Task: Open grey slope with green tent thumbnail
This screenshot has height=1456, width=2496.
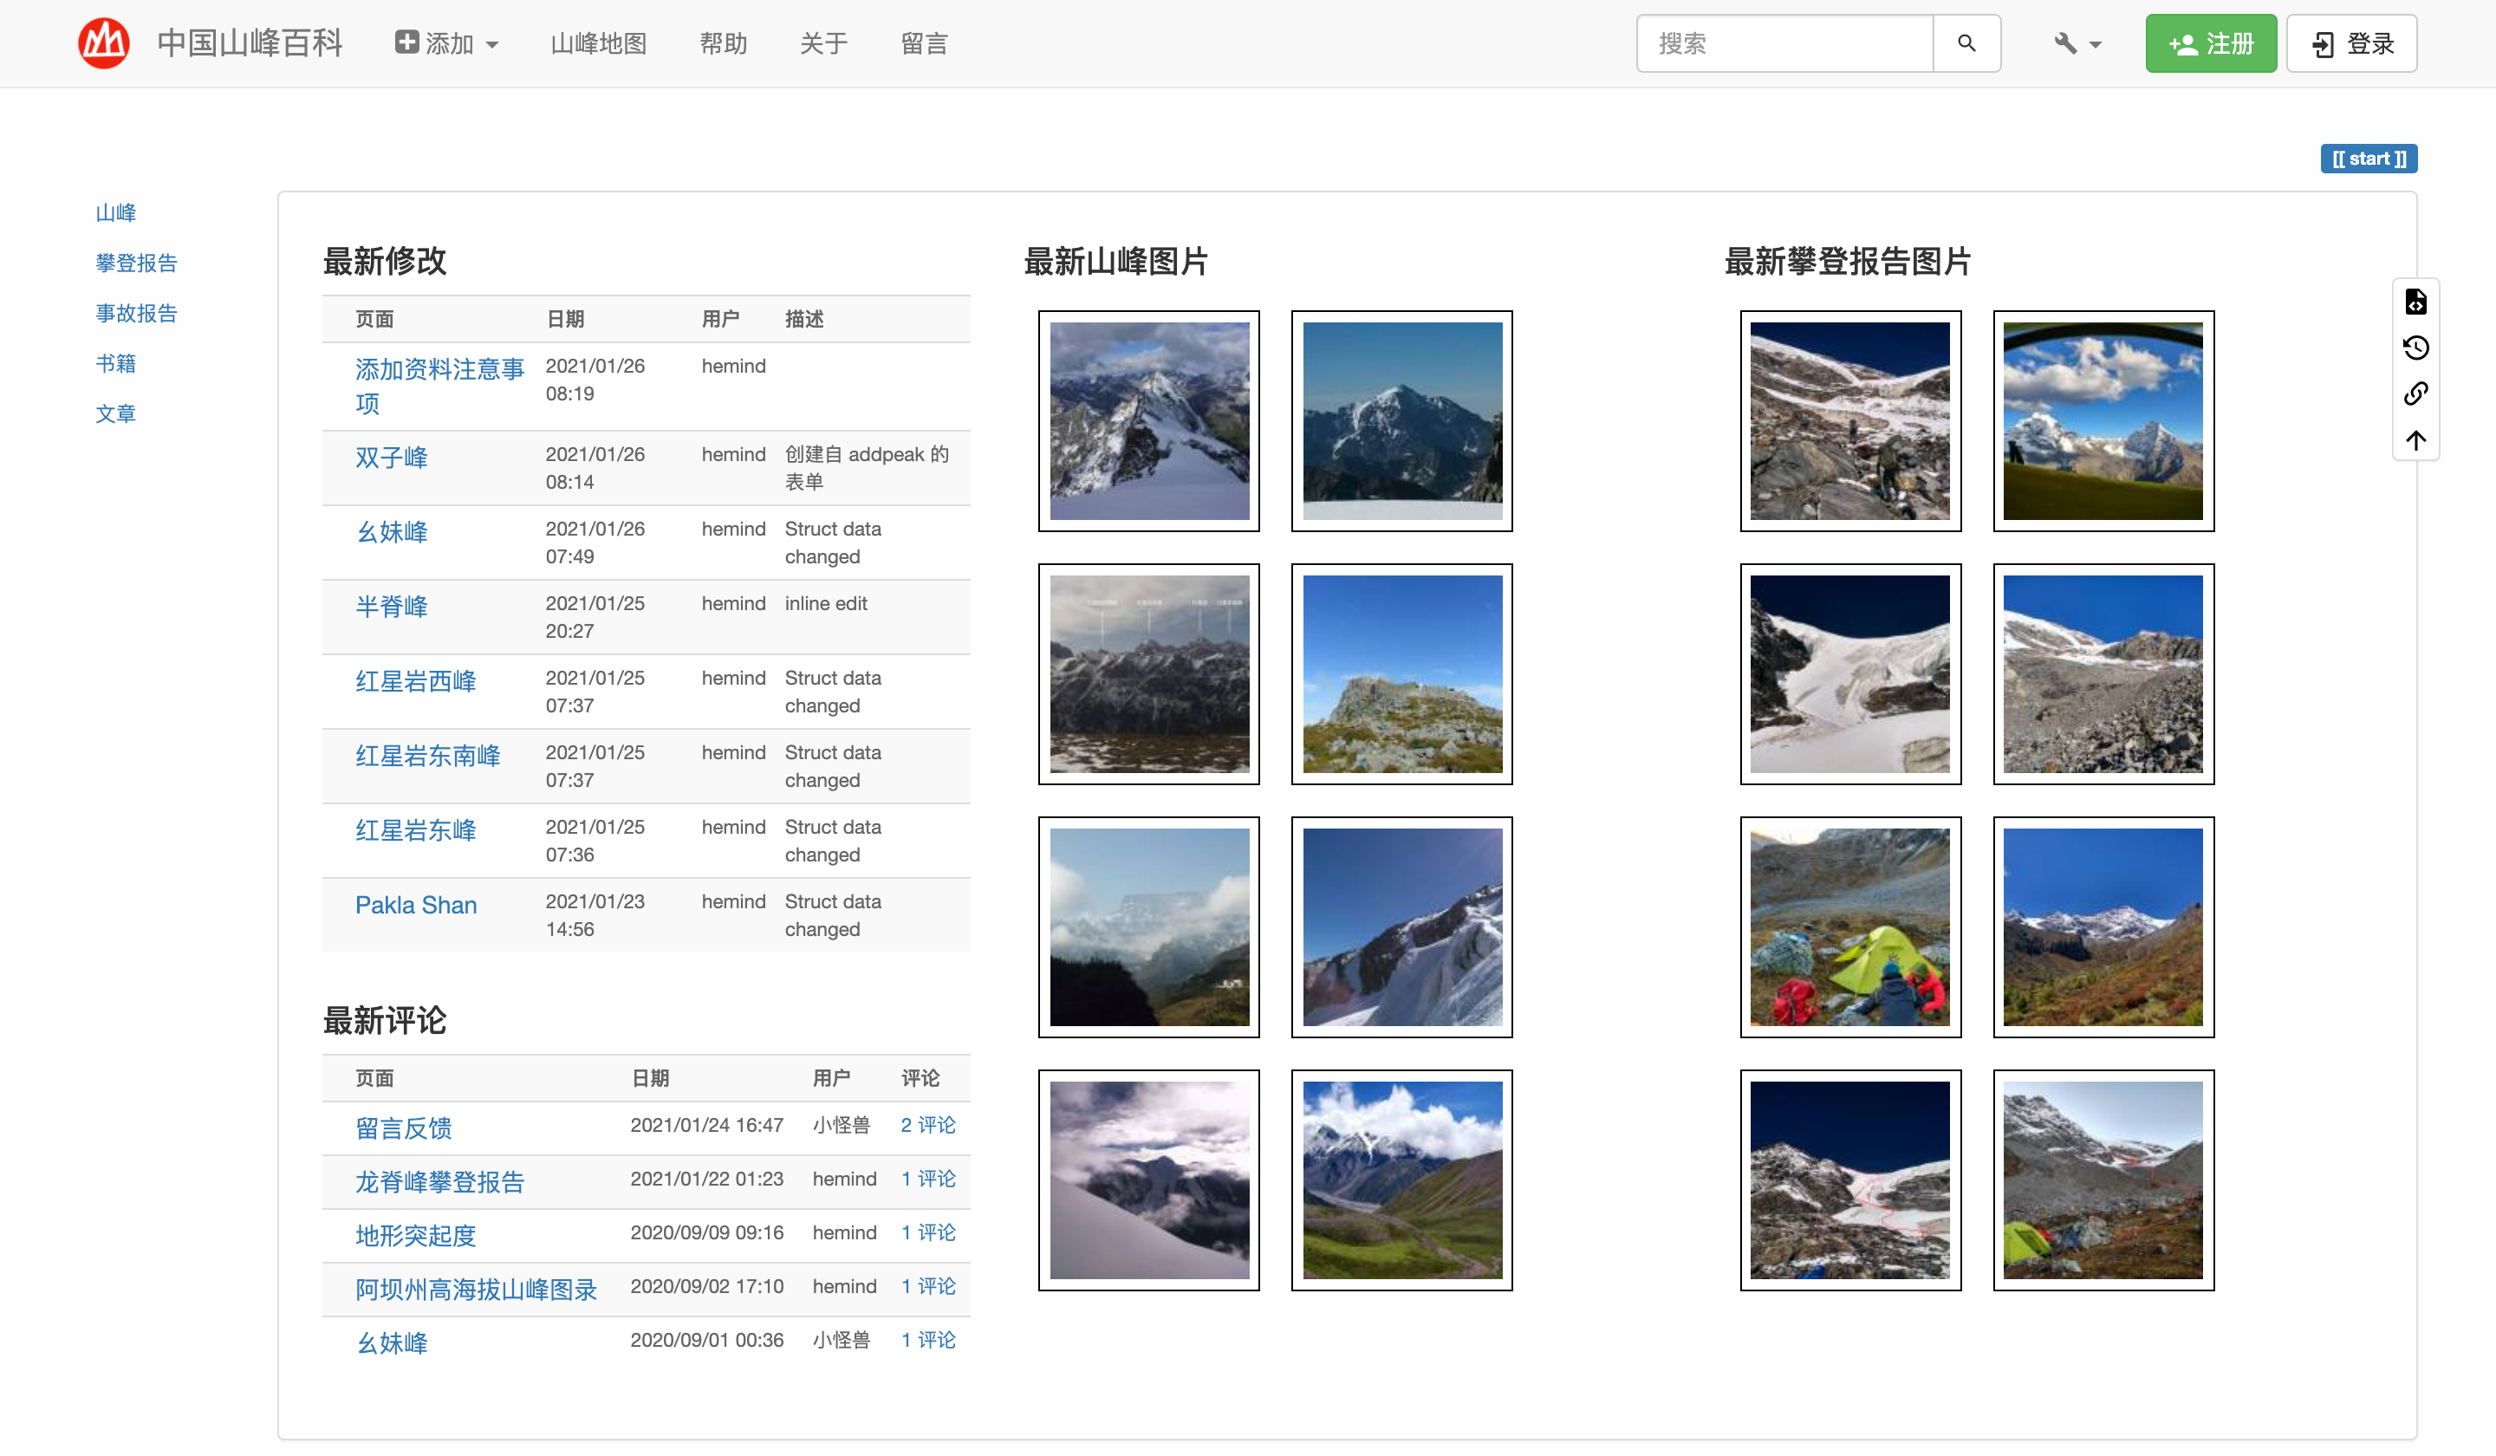Action: tap(2103, 1180)
